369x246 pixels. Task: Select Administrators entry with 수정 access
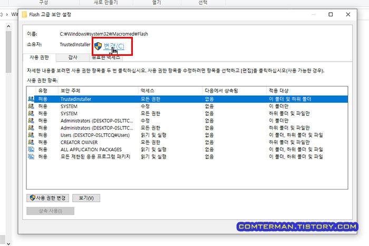pyautogui.click(x=187, y=121)
